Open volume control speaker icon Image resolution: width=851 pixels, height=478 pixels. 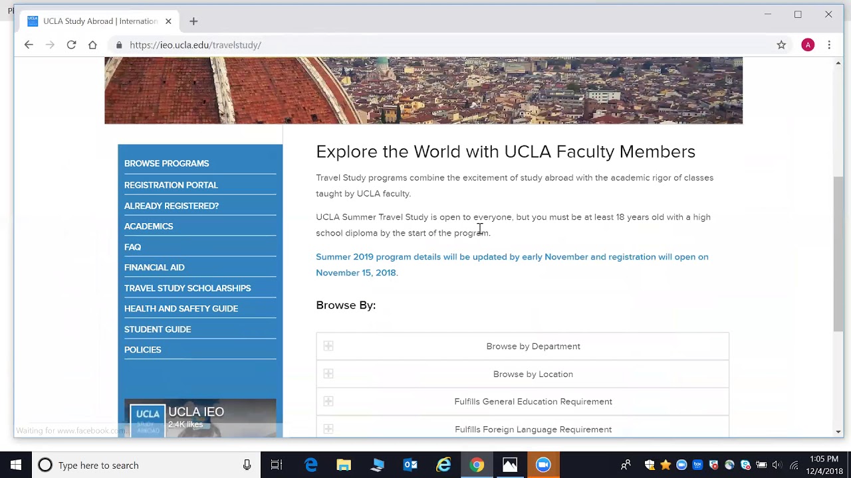[x=777, y=465]
